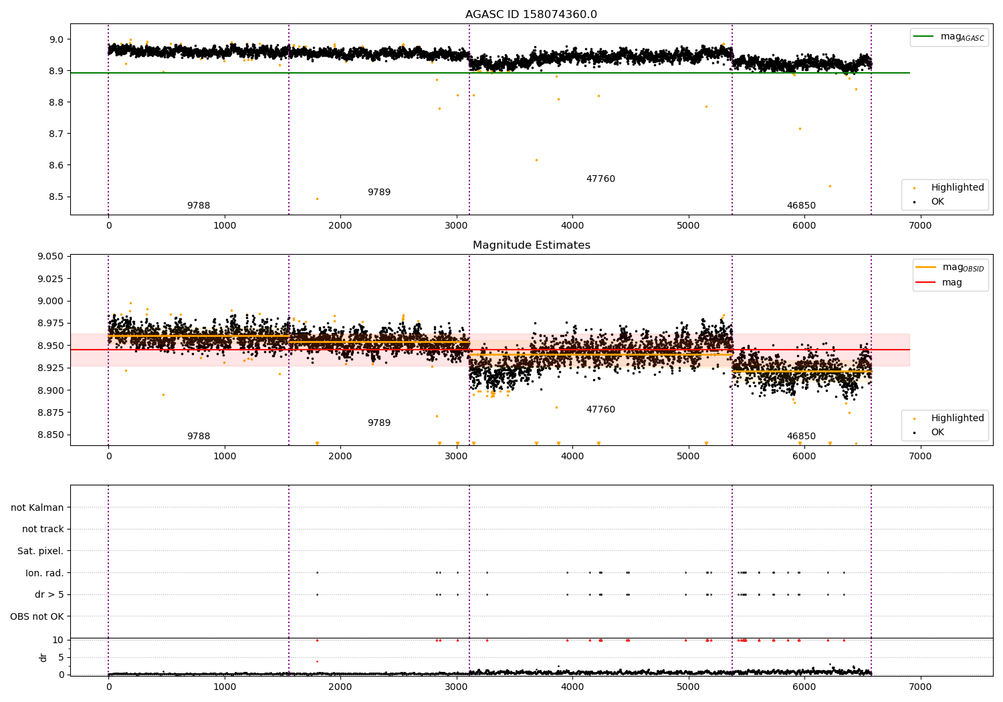Screen dimensions: 1003x702
Task: Click the 8.7 y-axis tick in top plot
Action: click(56, 134)
